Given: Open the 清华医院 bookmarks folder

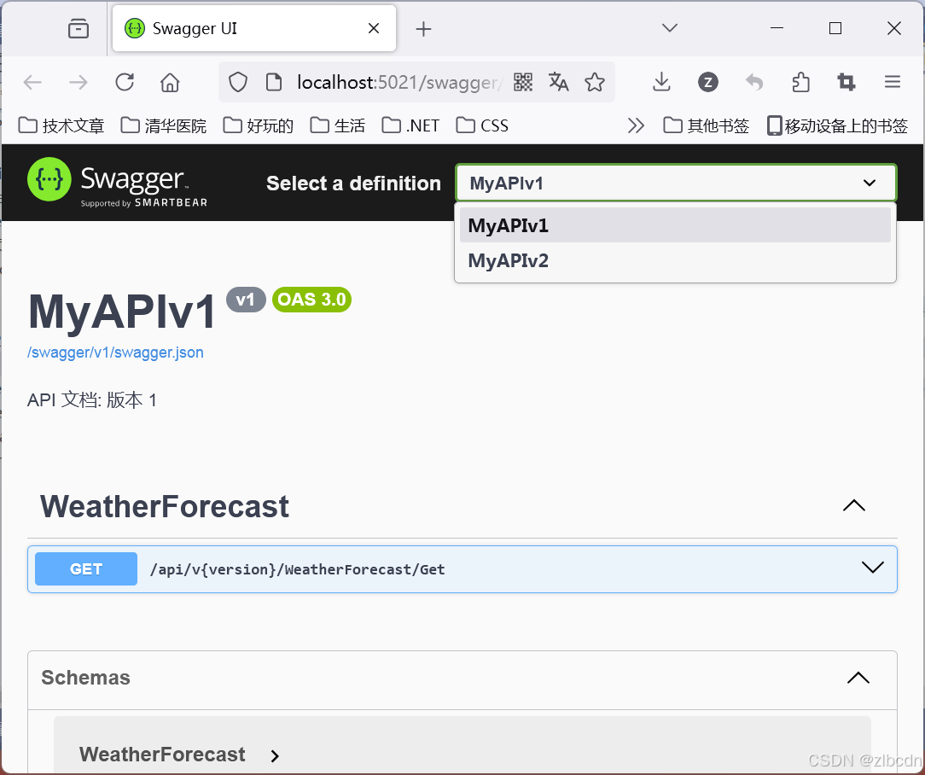Looking at the screenshot, I should [163, 125].
